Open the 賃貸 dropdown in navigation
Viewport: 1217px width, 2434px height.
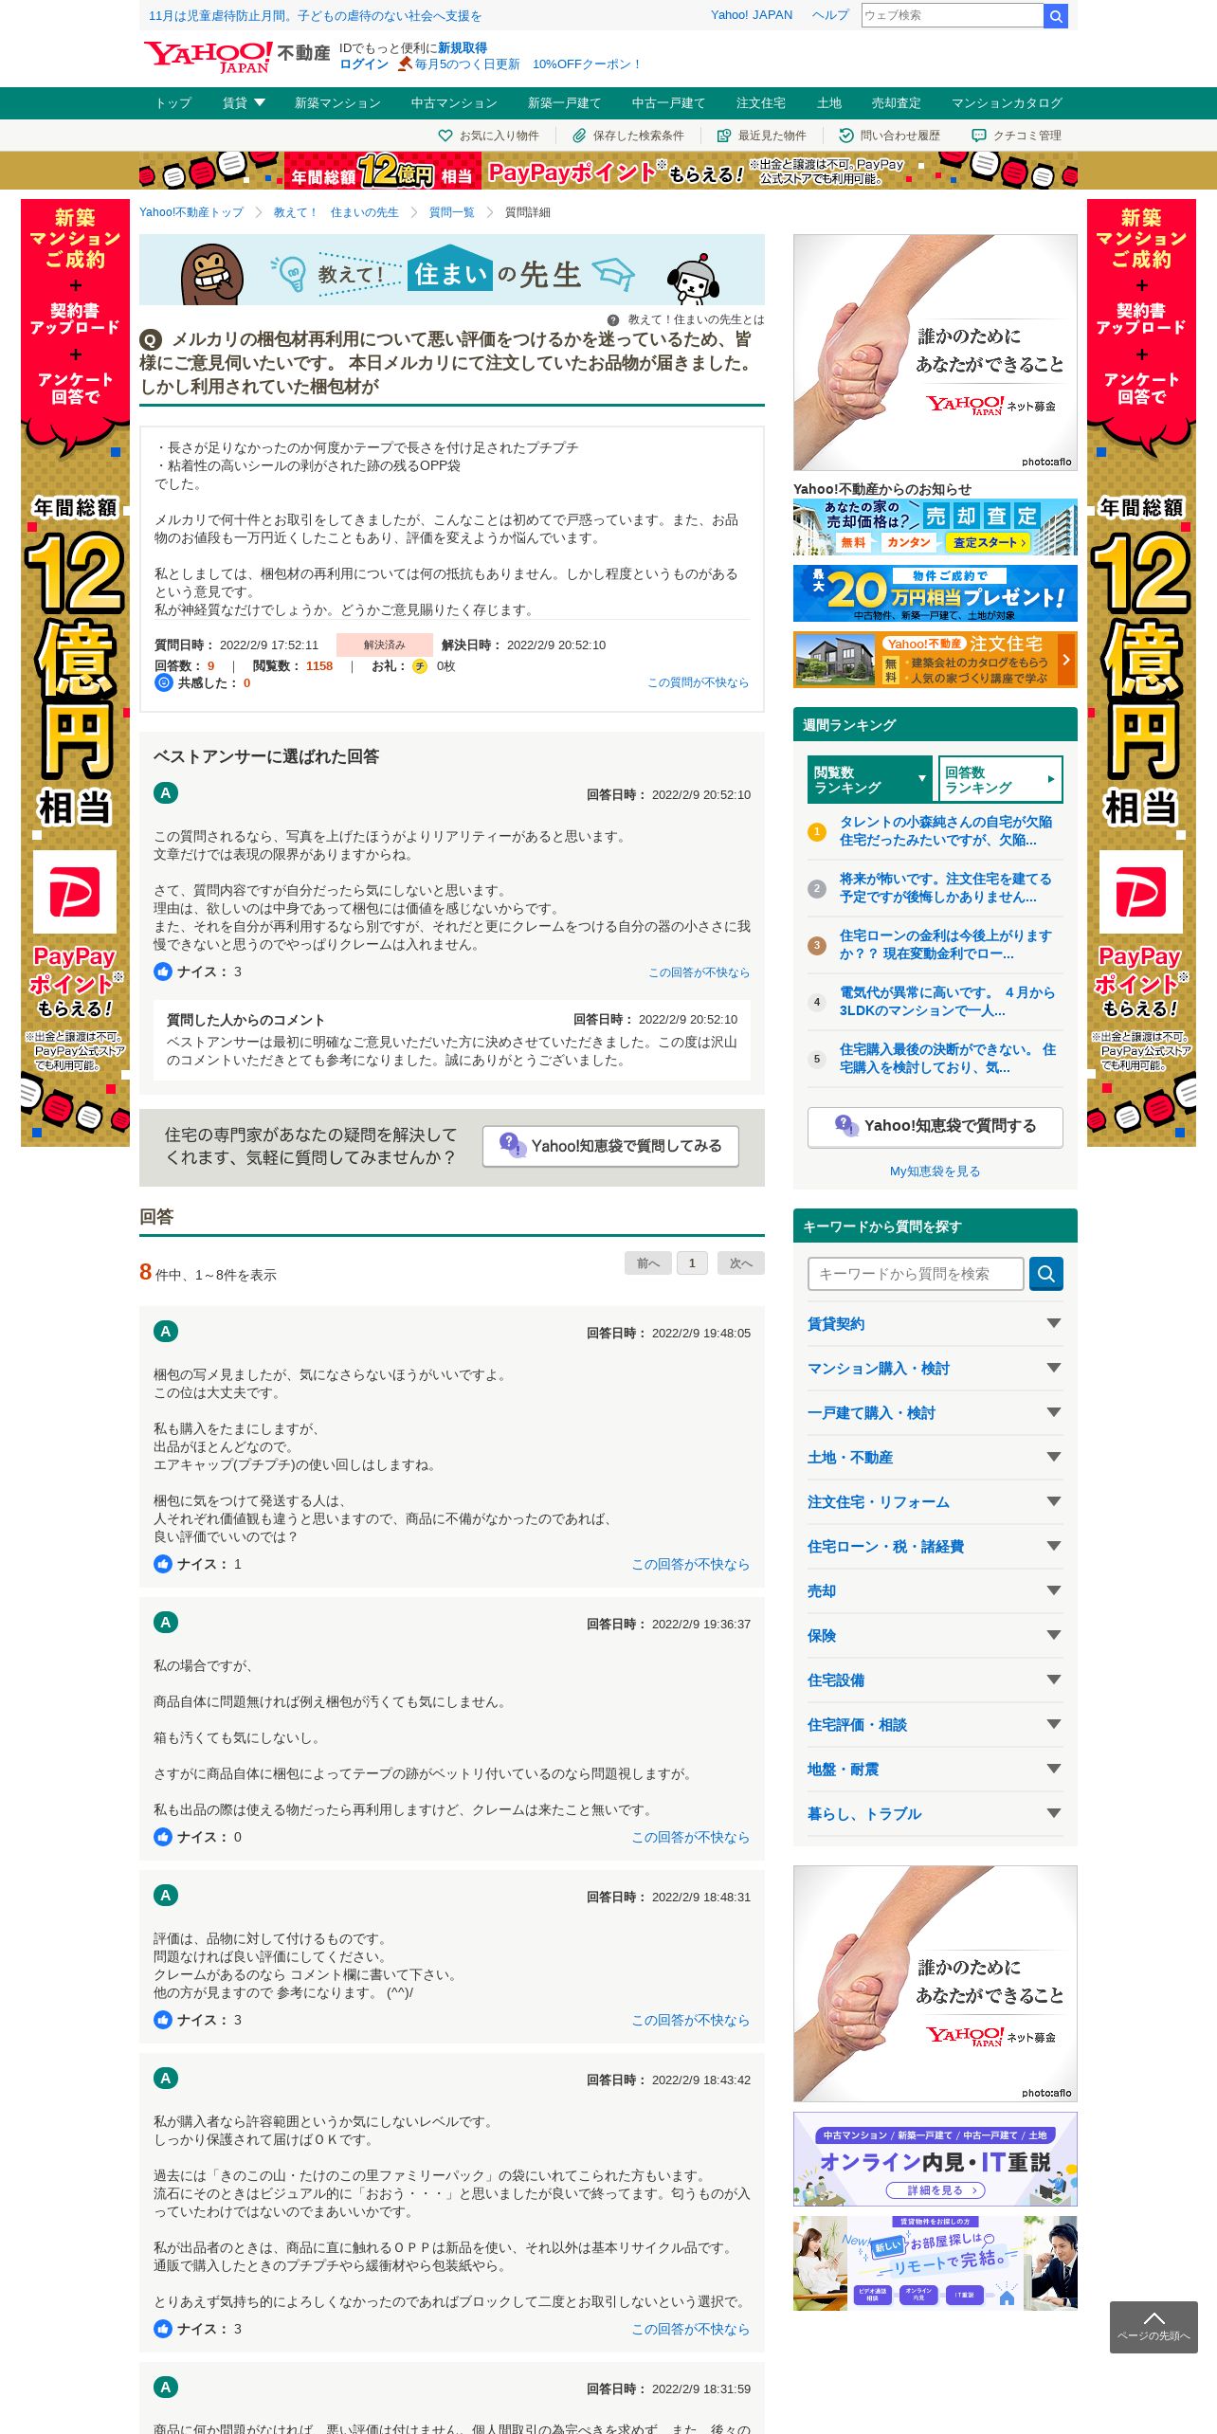tap(244, 103)
